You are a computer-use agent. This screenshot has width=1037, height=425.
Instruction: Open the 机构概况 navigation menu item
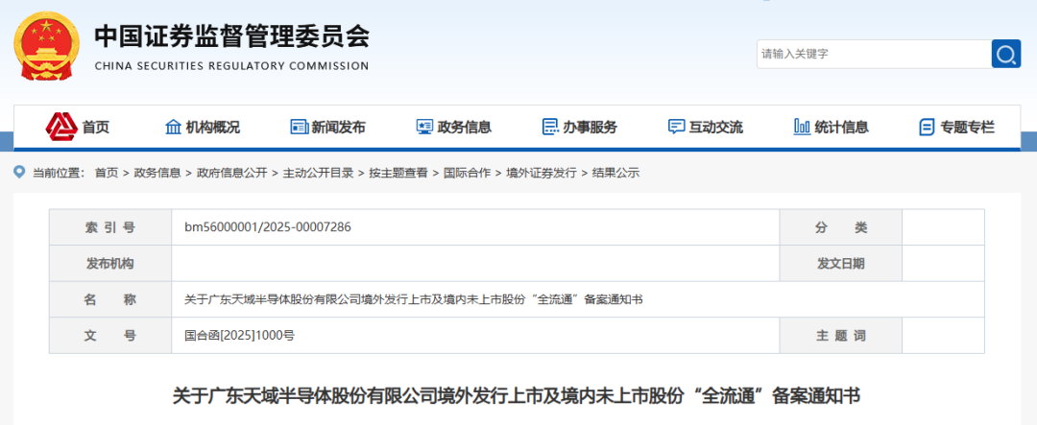(212, 128)
